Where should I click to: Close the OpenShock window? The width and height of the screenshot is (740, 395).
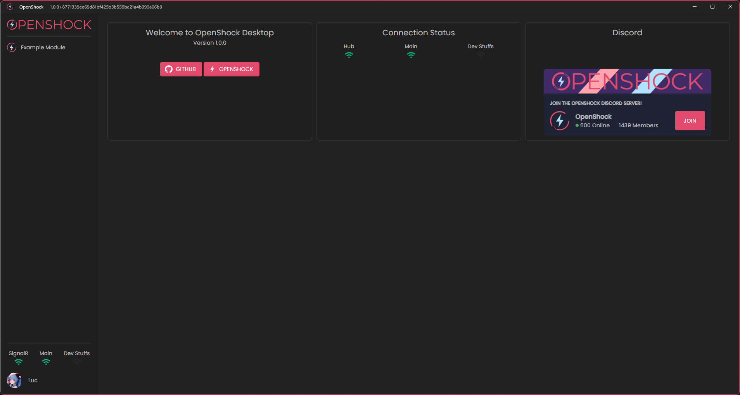click(x=730, y=7)
